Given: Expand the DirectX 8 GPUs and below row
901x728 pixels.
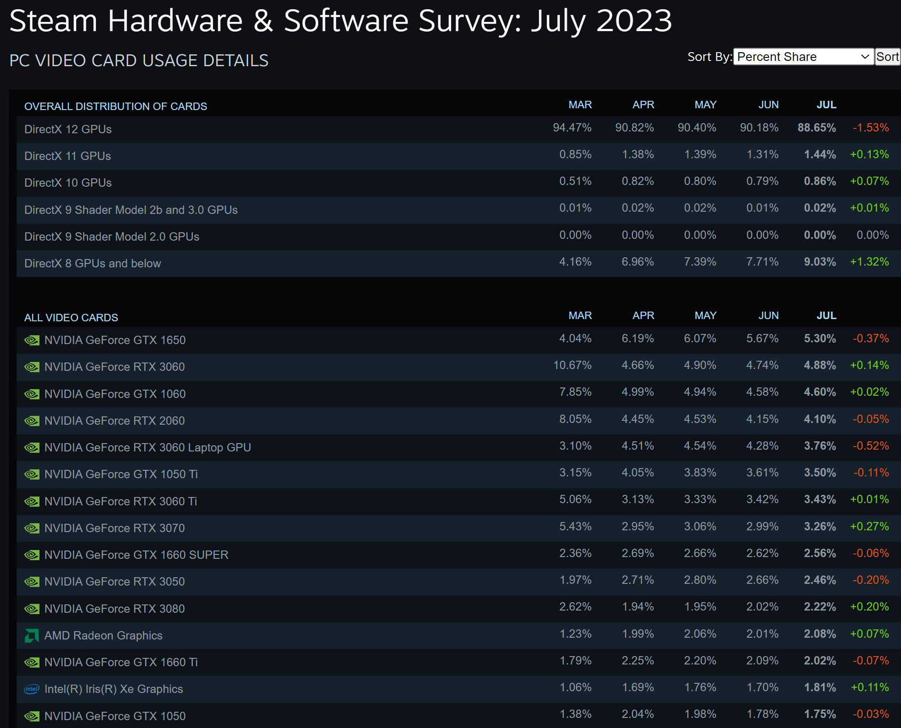Looking at the screenshot, I should [x=93, y=263].
